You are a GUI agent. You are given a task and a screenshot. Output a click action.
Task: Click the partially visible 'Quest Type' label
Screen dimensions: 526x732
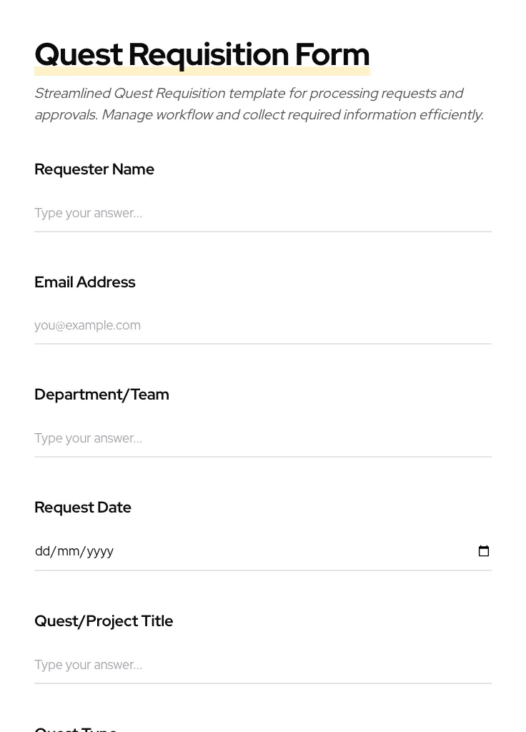point(76,728)
